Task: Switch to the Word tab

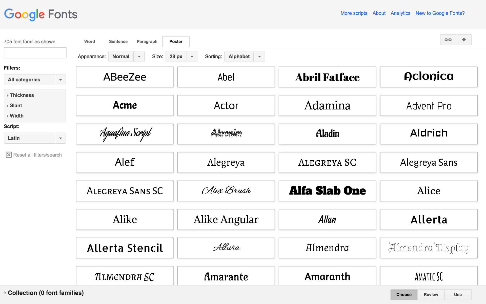Action: [89, 42]
